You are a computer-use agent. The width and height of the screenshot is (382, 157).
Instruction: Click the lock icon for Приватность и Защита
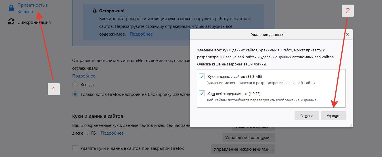pos(11,8)
